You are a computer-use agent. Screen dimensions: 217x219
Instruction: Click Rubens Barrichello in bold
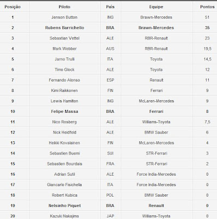click(64, 28)
